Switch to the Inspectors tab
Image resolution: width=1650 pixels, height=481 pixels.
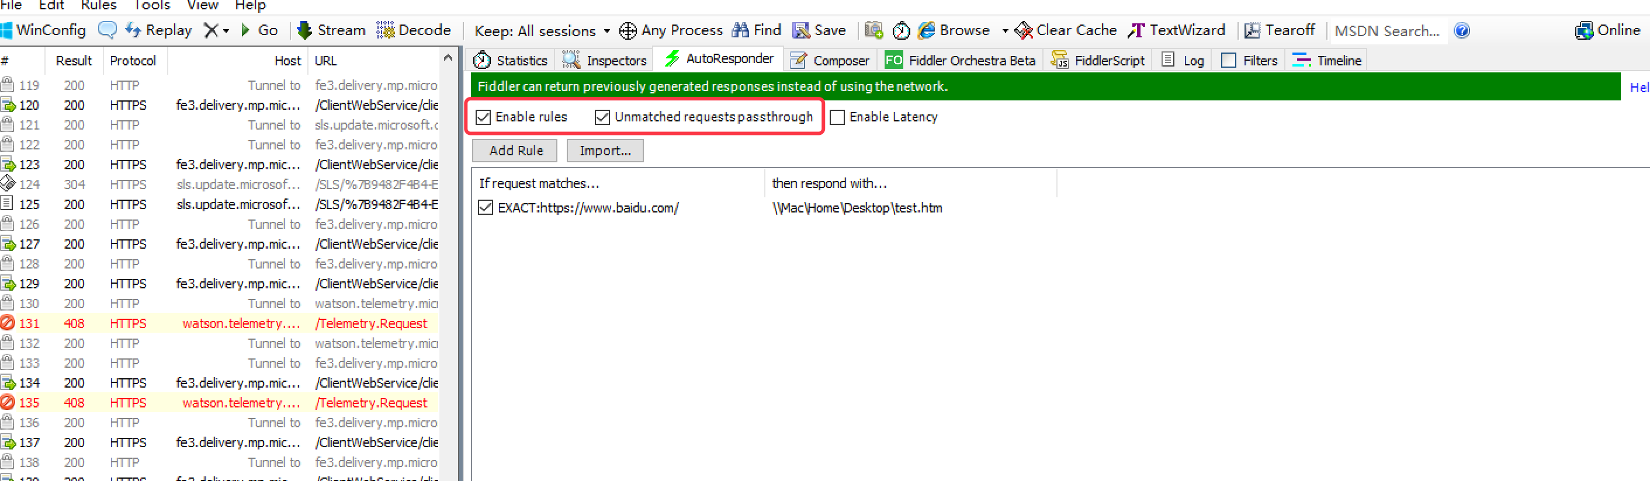coord(605,60)
